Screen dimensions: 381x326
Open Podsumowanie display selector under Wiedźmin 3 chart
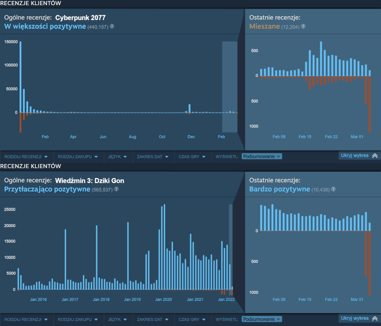tap(261, 319)
